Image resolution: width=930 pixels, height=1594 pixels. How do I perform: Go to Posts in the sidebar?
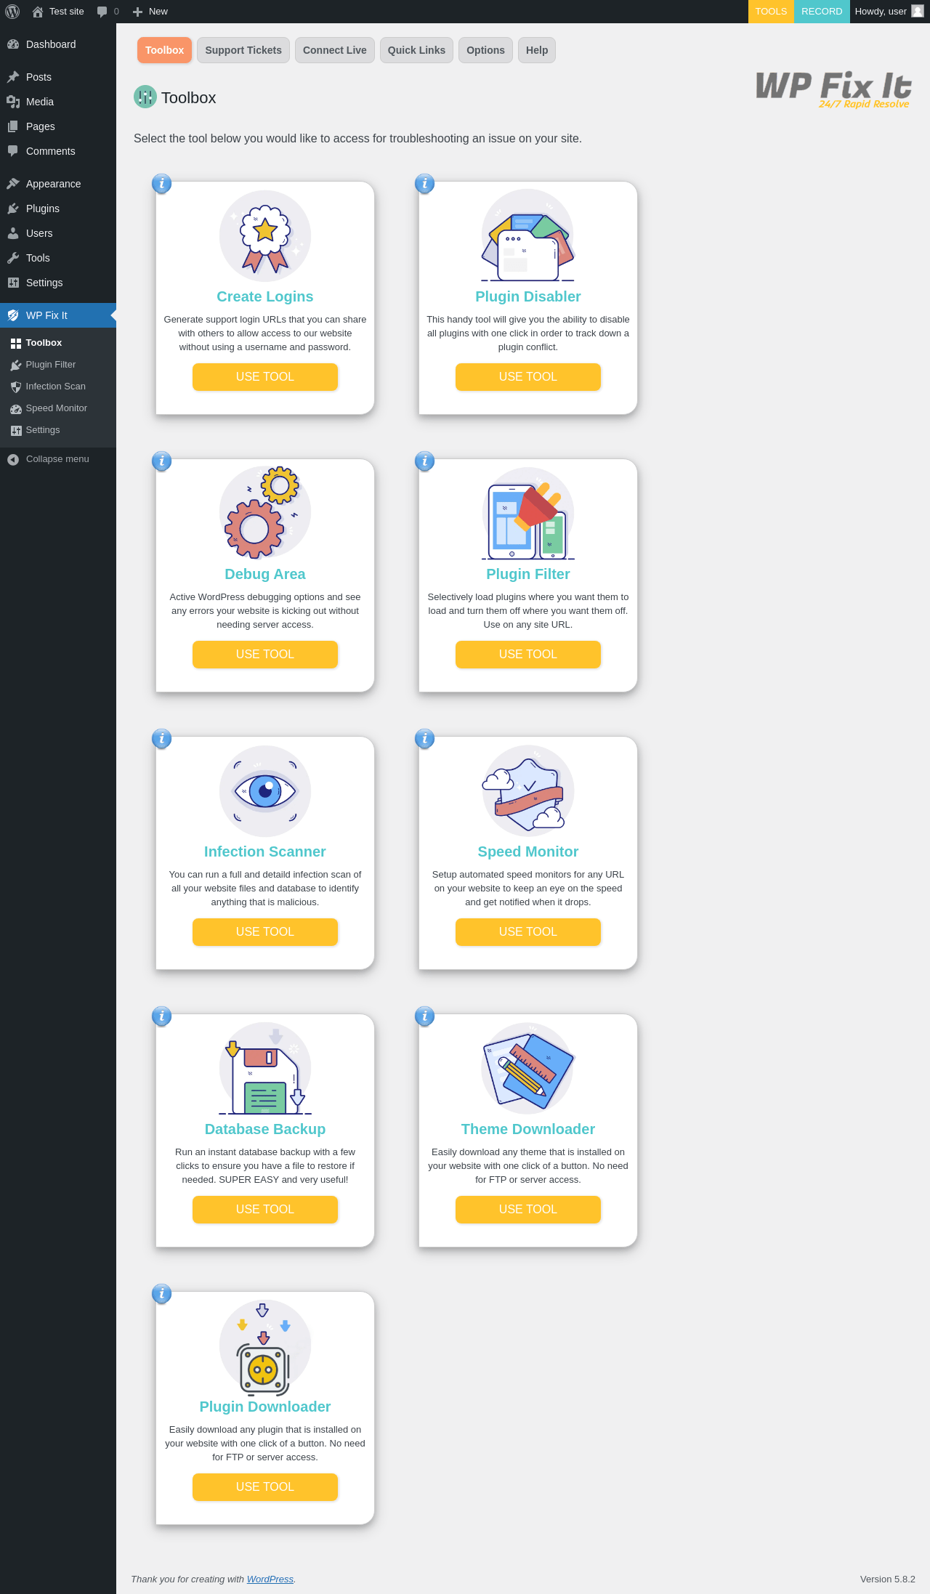click(x=58, y=77)
